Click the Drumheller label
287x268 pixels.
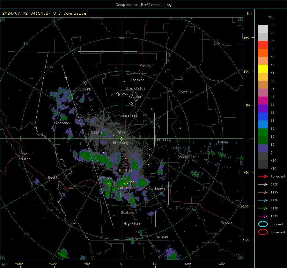[187, 157]
